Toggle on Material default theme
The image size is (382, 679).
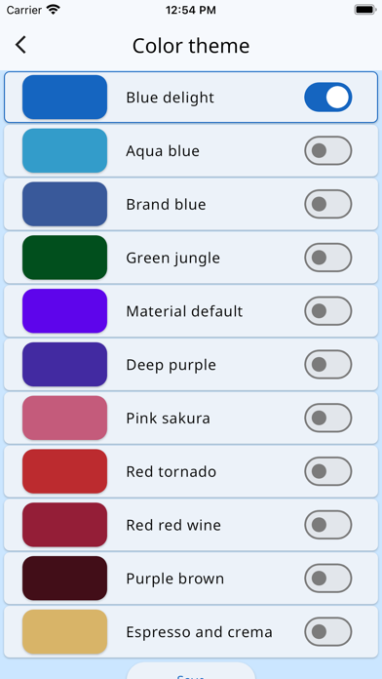click(x=328, y=311)
